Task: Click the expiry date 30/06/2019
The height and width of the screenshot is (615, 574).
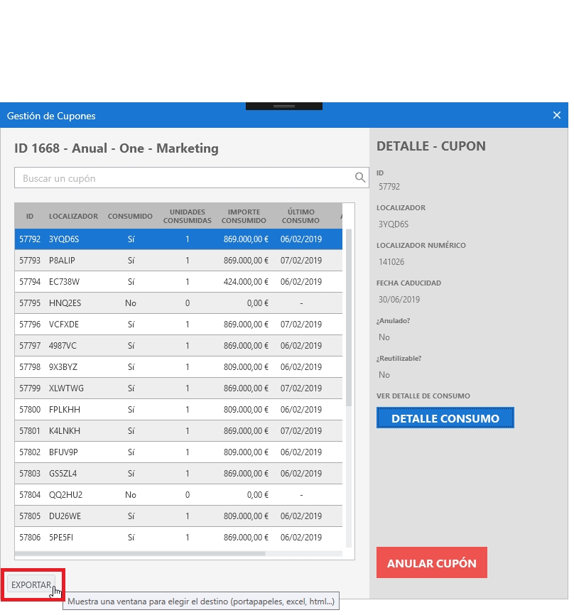Action: pyautogui.click(x=399, y=300)
